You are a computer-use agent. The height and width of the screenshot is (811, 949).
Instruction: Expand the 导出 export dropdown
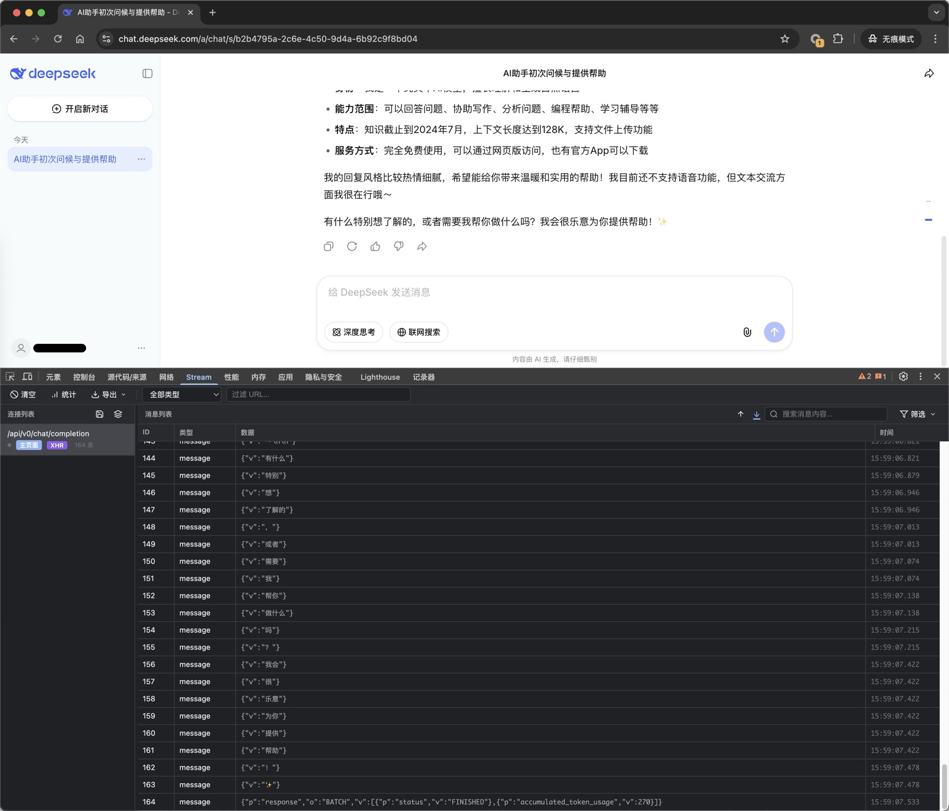pos(109,394)
